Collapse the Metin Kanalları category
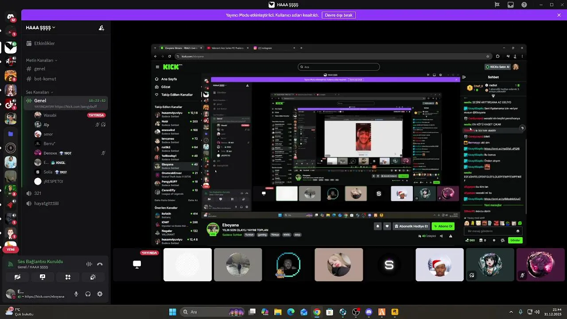Screen dimensions: 567x319 click(x=42, y=60)
